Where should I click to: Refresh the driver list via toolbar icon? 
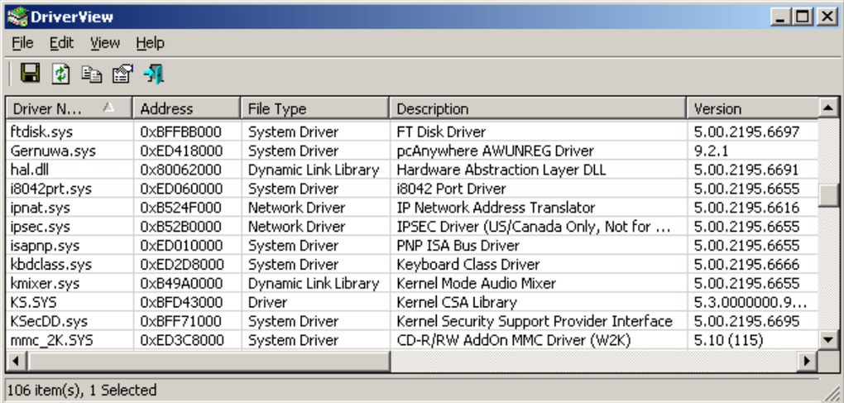tap(61, 74)
